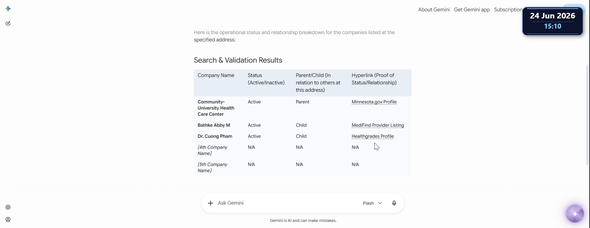
Task: Click the plus icon to add files
Action: pyautogui.click(x=210, y=203)
